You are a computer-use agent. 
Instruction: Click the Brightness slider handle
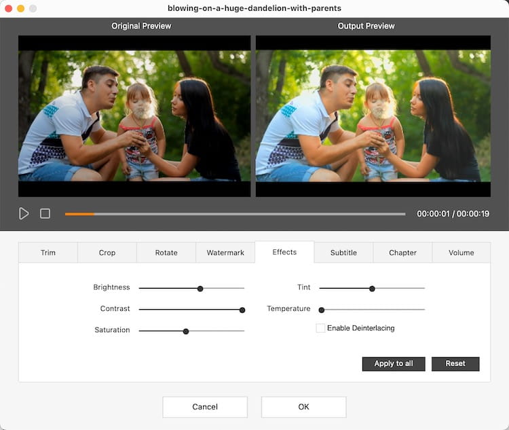point(200,289)
